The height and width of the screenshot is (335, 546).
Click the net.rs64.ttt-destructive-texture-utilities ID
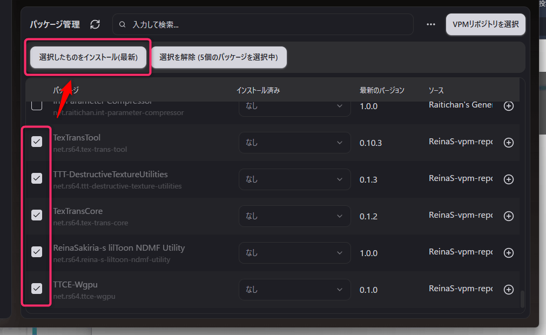117,186
